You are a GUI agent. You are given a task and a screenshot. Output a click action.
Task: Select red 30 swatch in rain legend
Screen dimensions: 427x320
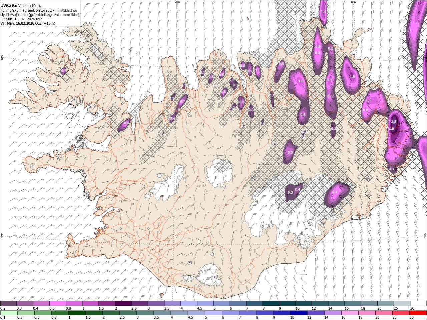pyautogui.click(x=418, y=313)
